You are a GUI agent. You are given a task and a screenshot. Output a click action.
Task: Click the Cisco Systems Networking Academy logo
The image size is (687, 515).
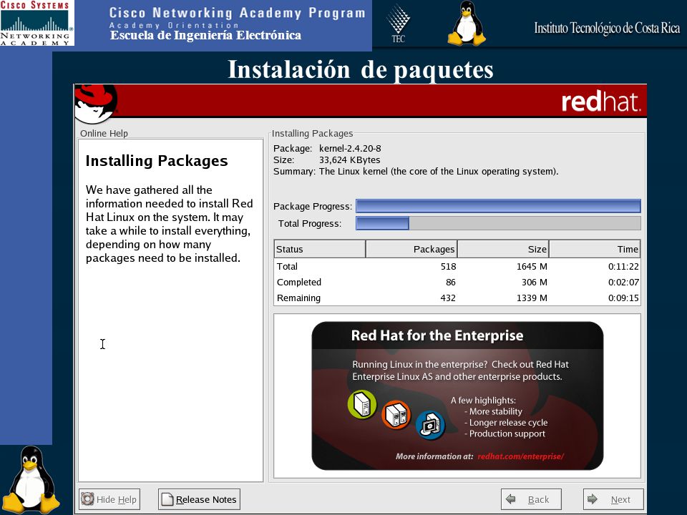(36, 23)
